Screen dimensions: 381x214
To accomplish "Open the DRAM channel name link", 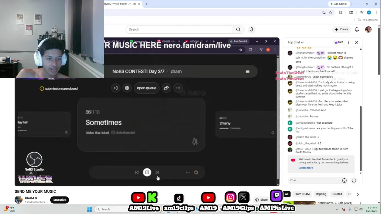I will click(29, 198).
